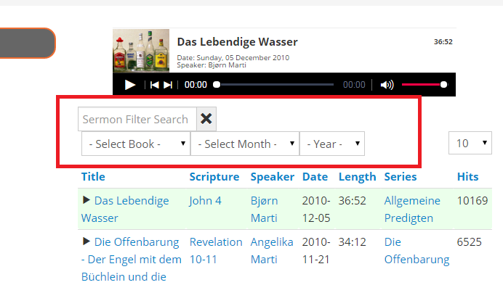The width and height of the screenshot is (503, 285).
Task: Change the results per page dropdown
Action: tap(470, 143)
